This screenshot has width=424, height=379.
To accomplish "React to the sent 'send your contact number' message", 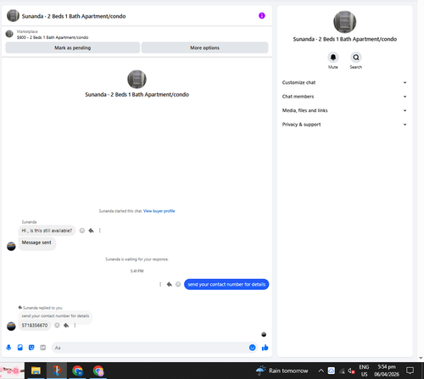I will pos(178,284).
